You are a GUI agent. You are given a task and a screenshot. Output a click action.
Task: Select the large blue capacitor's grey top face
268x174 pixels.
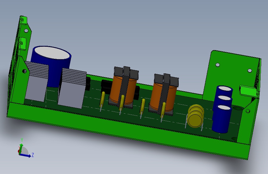click(x=52, y=53)
